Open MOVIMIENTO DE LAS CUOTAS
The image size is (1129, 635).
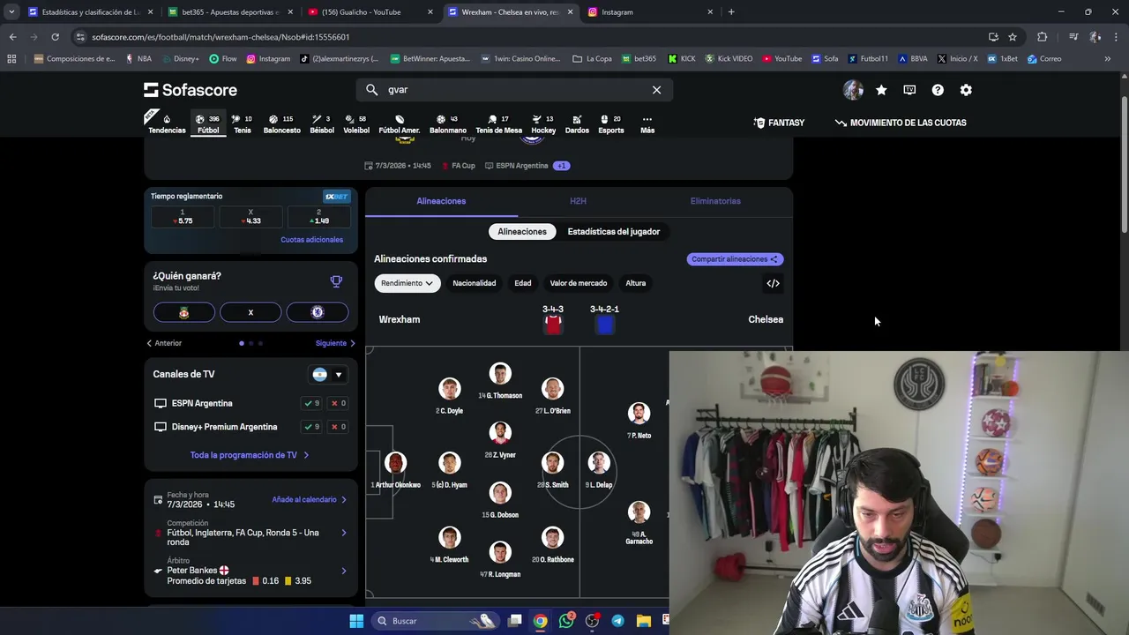coord(901,123)
